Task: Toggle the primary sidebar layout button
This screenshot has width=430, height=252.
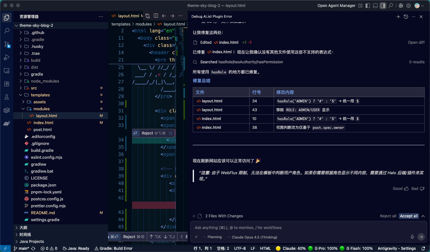Action: tap(368, 6)
